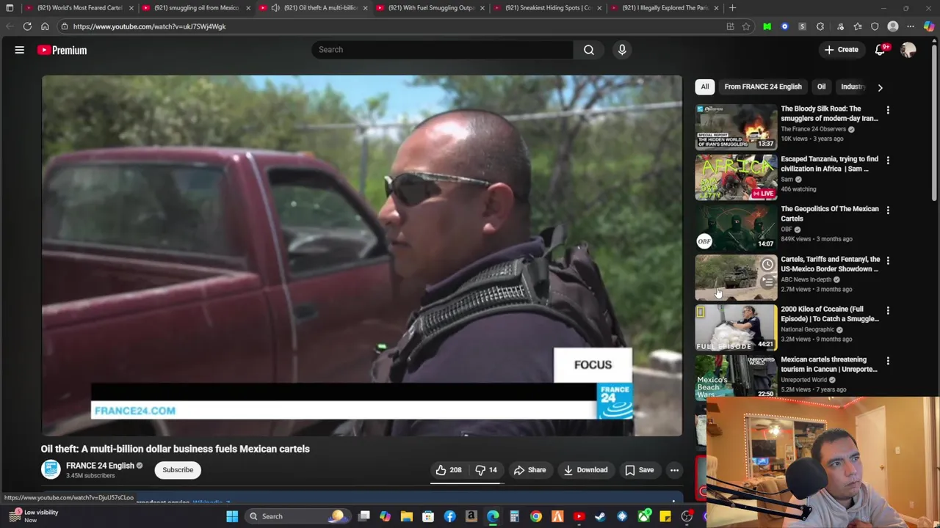Select the From FRANCE 24 English chip
The image size is (940, 528).
coord(763,87)
